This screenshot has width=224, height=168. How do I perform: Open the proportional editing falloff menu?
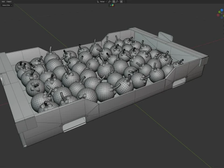pos(125,1)
